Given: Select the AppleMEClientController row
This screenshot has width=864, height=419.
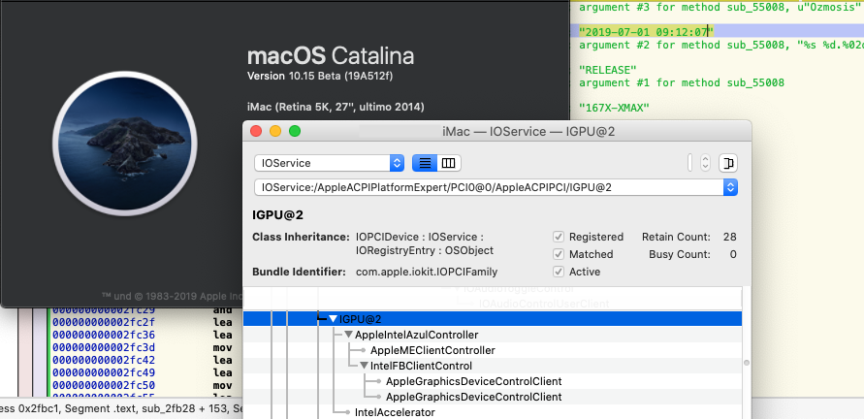Looking at the screenshot, I should 493,350.
